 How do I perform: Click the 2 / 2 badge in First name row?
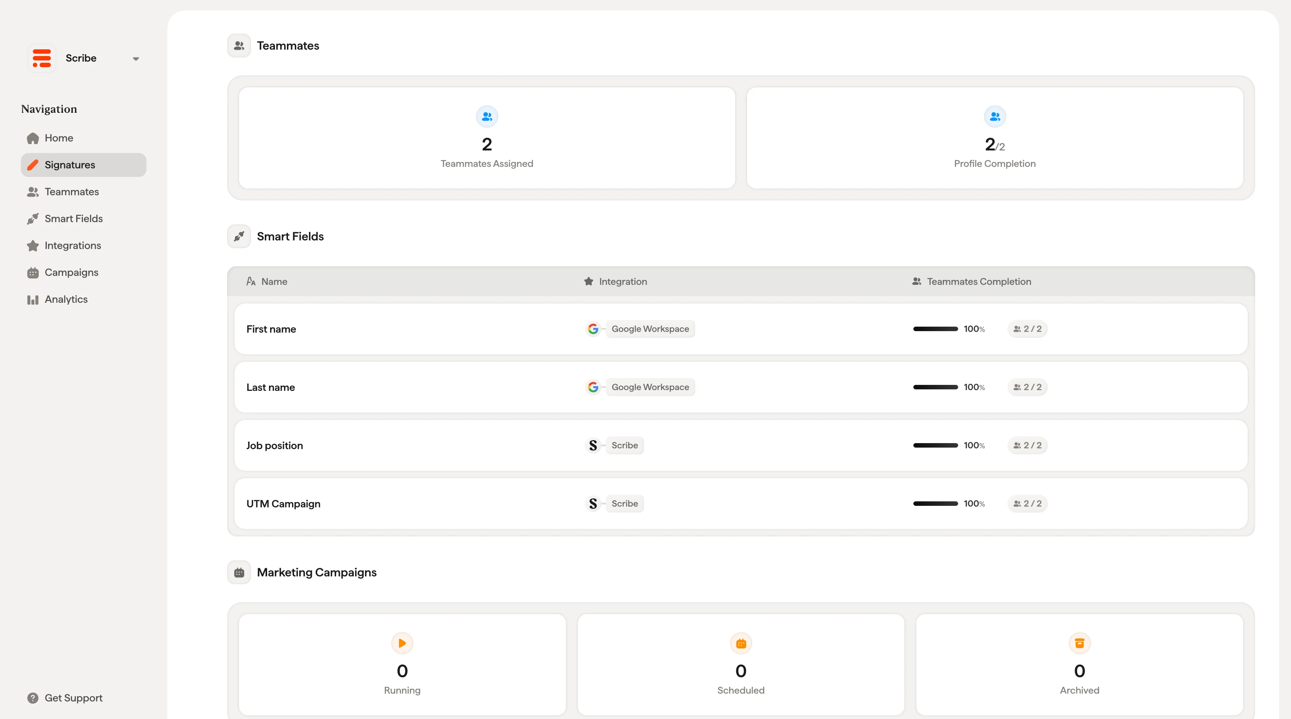click(1027, 329)
